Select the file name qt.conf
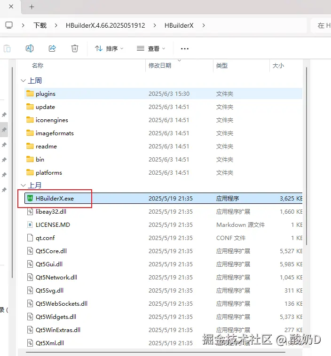The width and height of the screenshot is (331, 356). (x=45, y=238)
